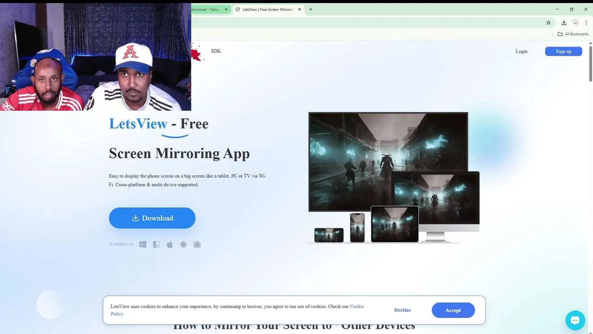The height and width of the screenshot is (334, 593).
Task: Restore down the browser window
Action: coord(572,9)
